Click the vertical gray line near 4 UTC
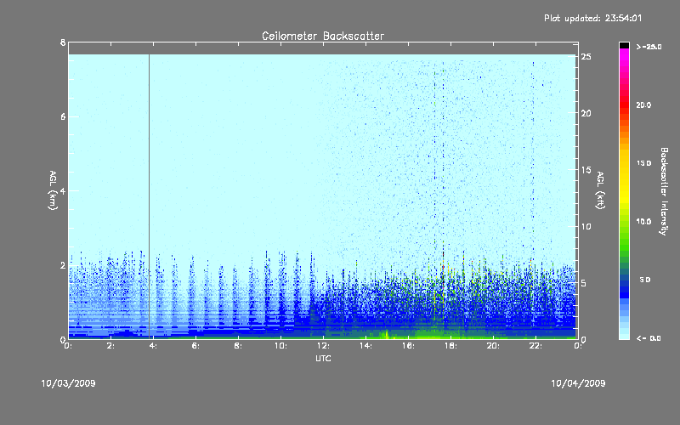680x425 pixels. pyautogui.click(x=150, y=196)
